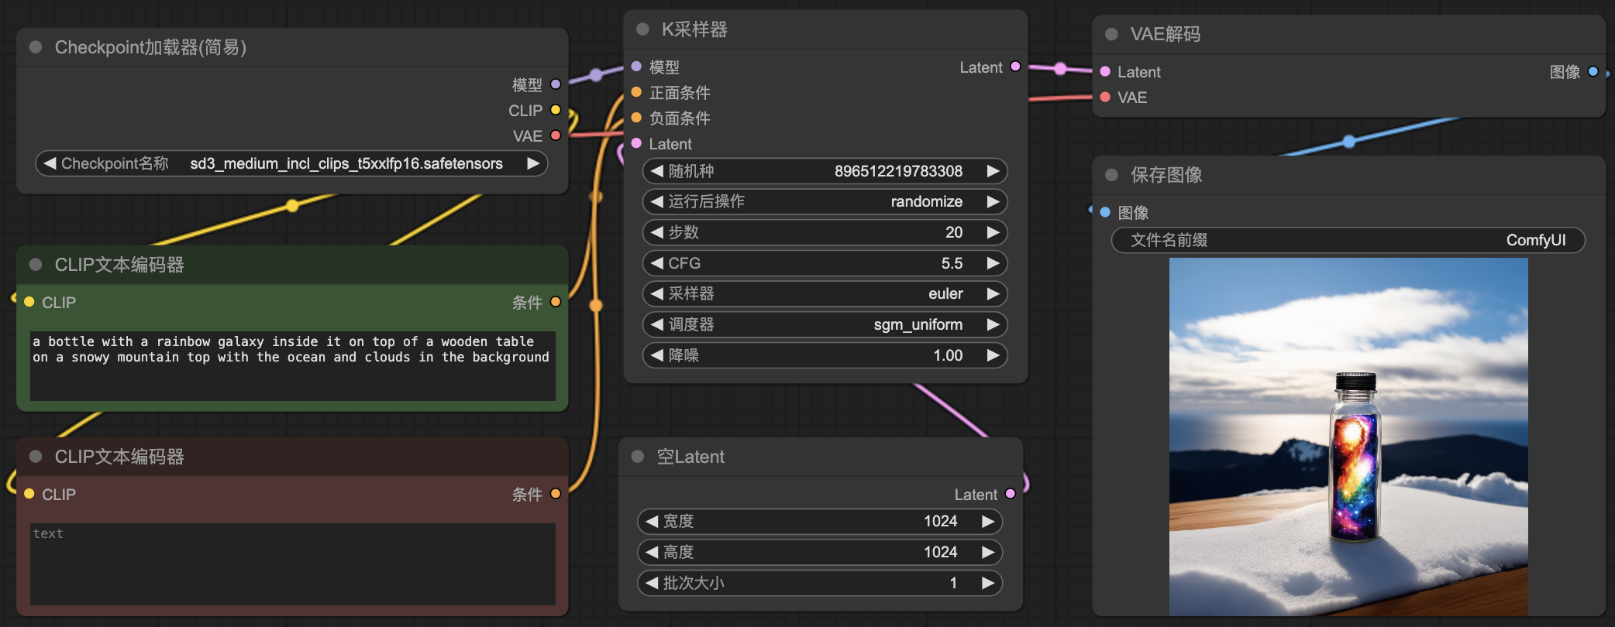This screenshot has height=627, width=1615.
Task: Decrease the CFG value
Action: tap(656, 263)
